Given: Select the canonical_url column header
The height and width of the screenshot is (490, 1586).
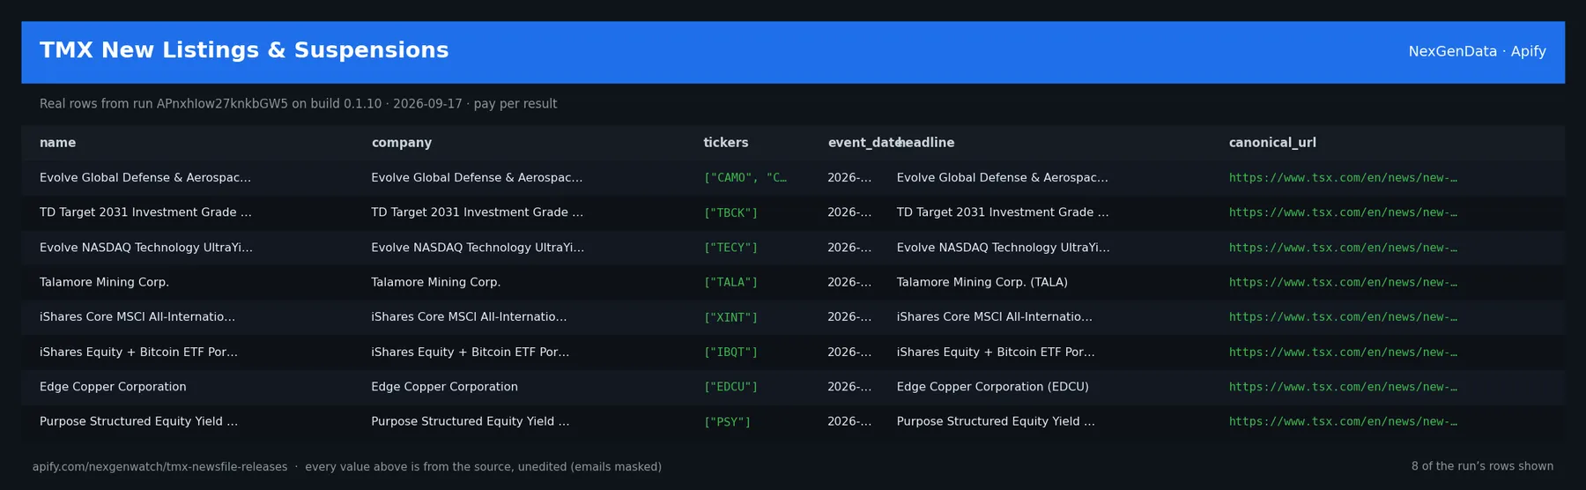Looking at the screenshot, I should pos(1272,143).
